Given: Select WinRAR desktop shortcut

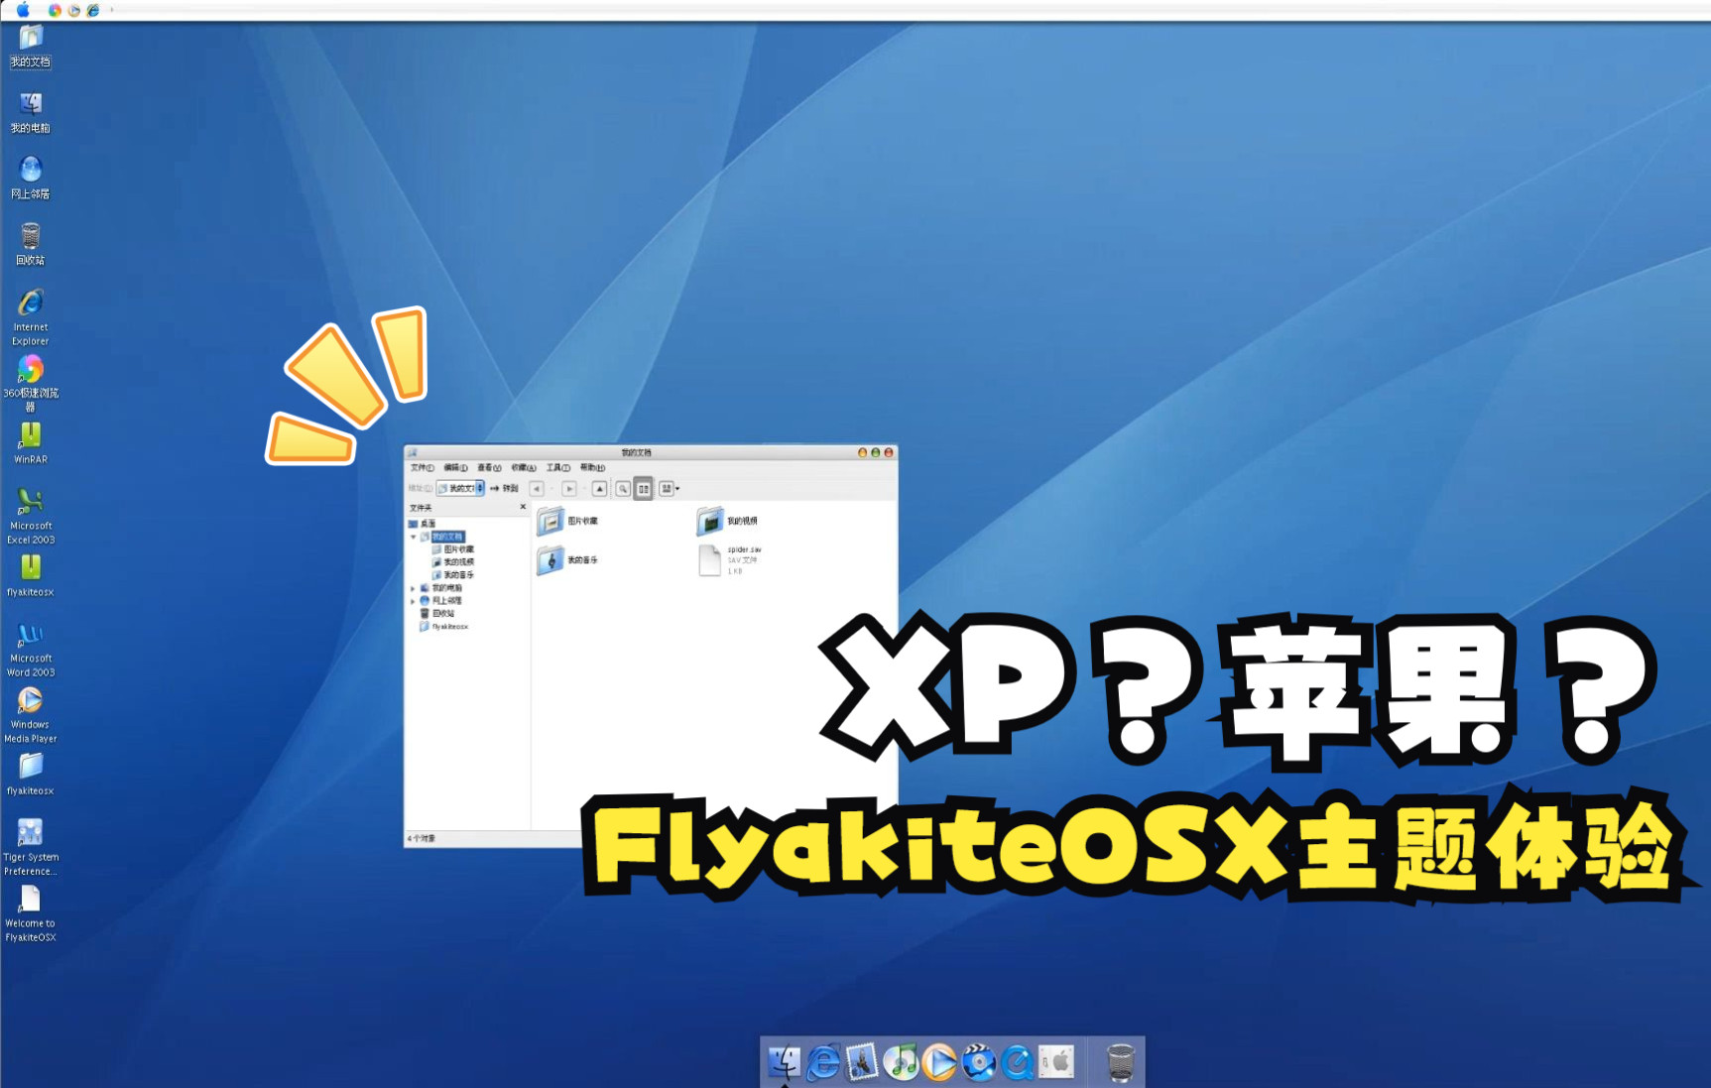Looking at the screenshot, I should (x=31, y=443).
